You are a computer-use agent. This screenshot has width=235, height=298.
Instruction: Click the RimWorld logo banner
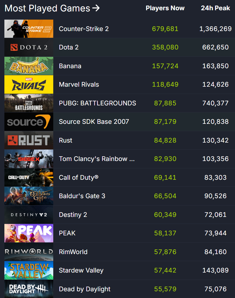29,252
